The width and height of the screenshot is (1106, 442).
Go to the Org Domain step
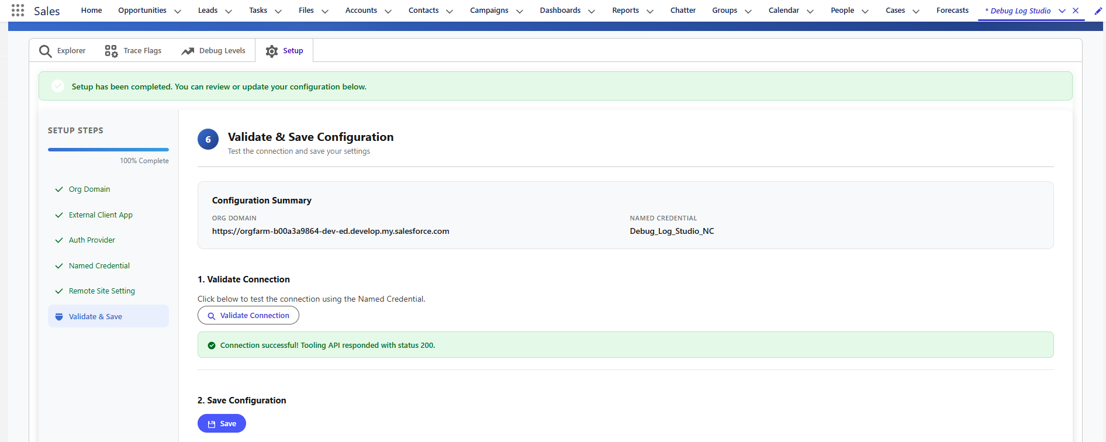[108, 189]
